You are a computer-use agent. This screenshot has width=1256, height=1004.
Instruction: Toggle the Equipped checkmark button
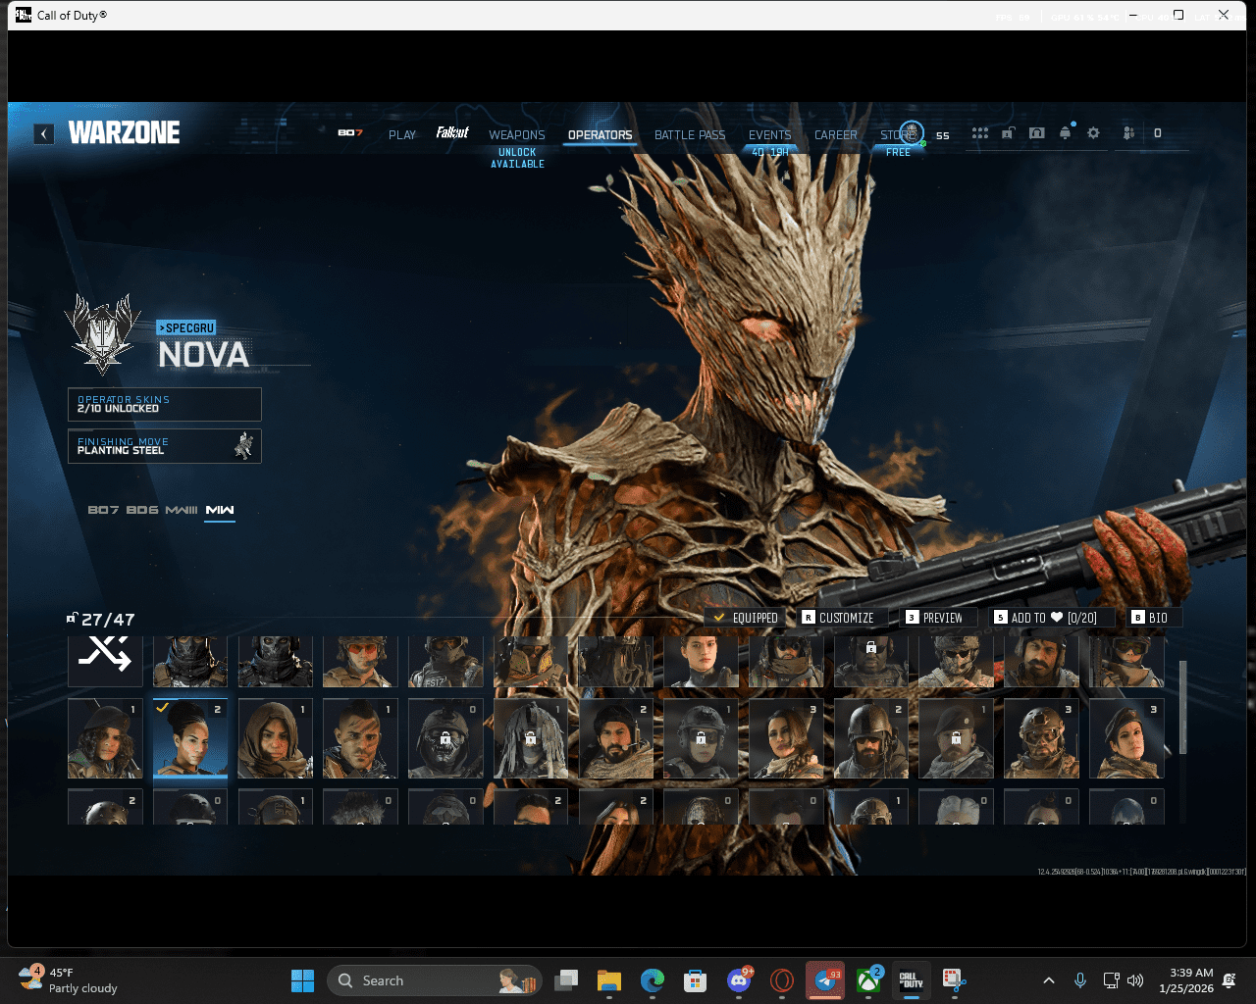coord(746,618)
